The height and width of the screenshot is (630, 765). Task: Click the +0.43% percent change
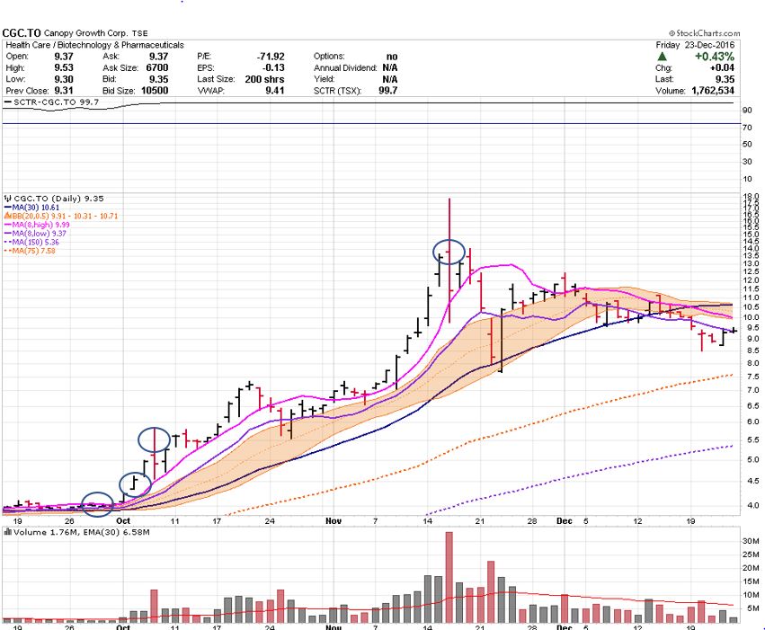coord(715,57)
